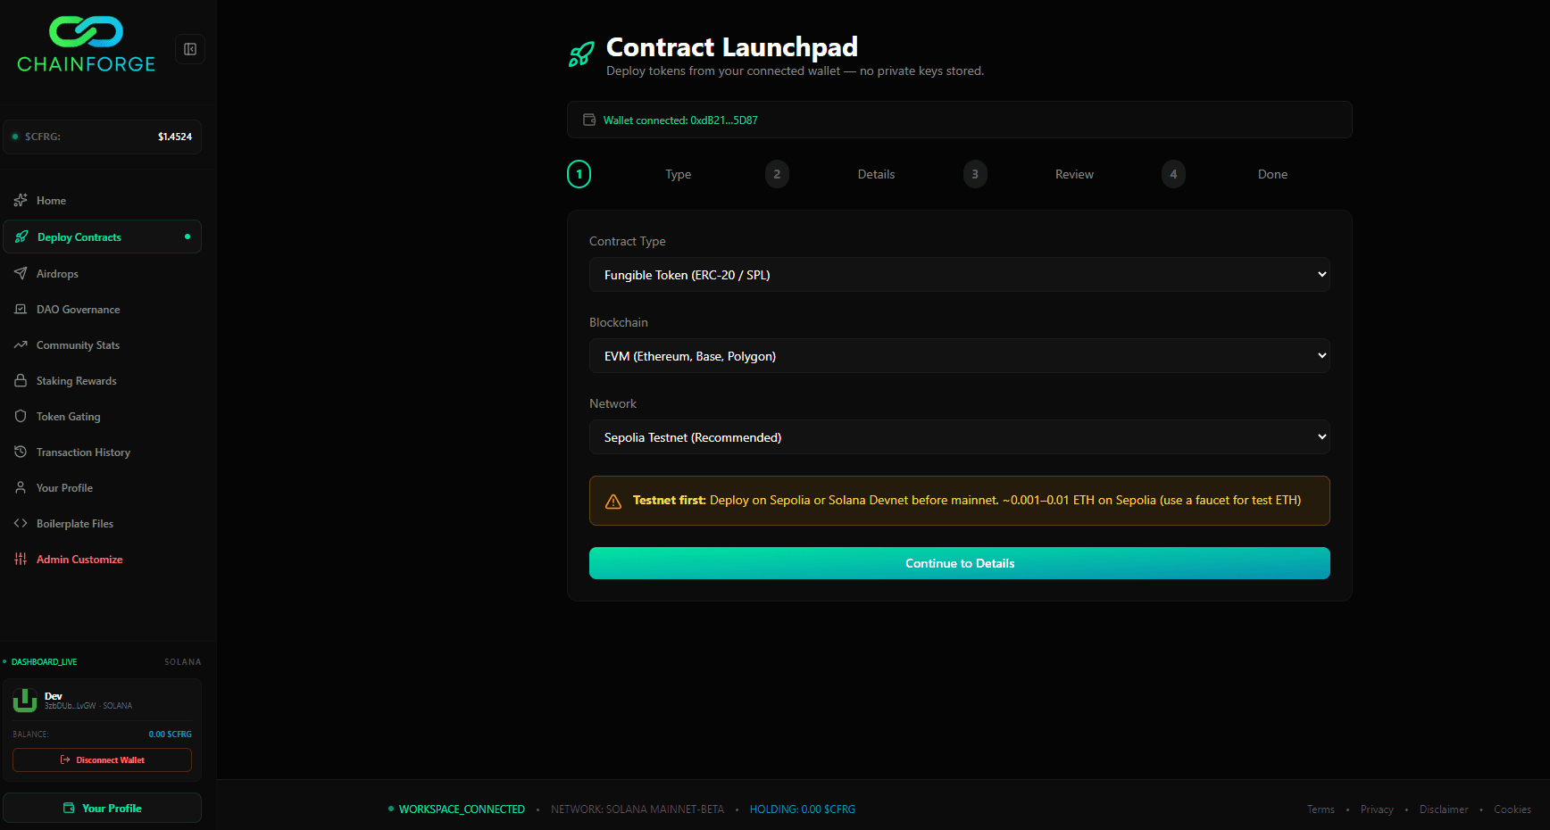Select step 1 Type indicator
The width and height of the screenshot is (1550, 830).
pos(579,174)
